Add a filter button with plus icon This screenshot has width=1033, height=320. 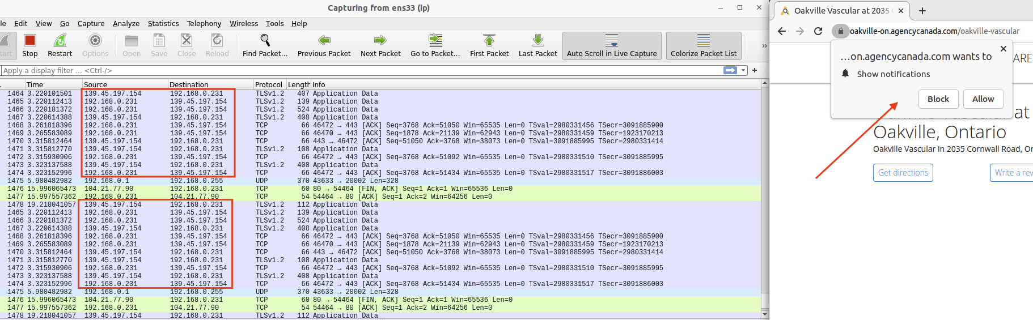point(755,70)
